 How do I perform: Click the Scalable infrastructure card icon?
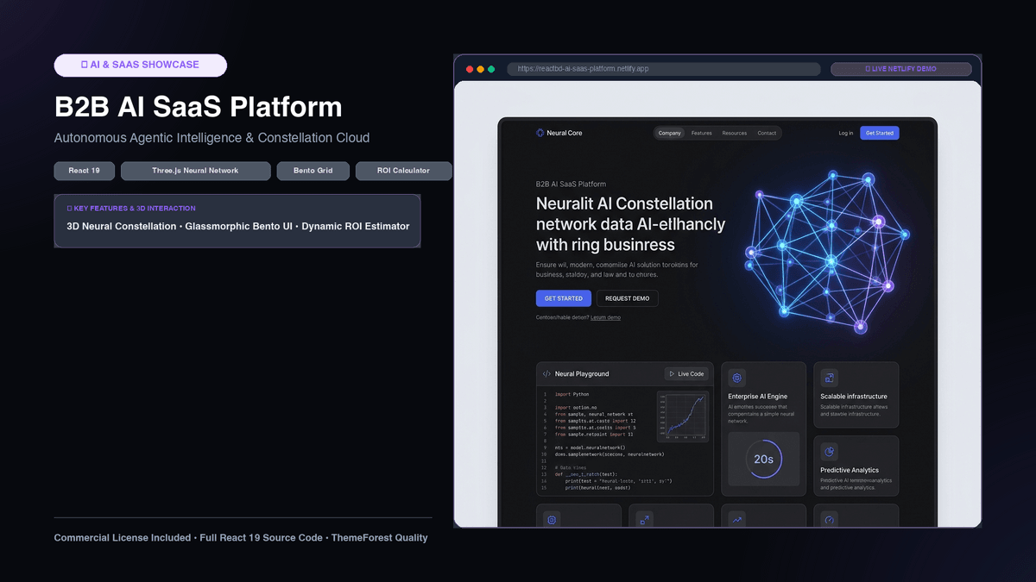click(x=830, y=378)
